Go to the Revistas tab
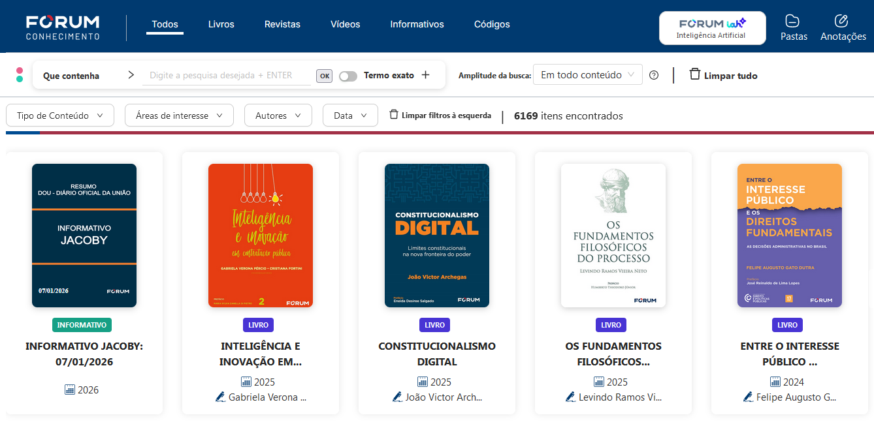This screenshot has width=874, height=445. (x=282, y=24)
